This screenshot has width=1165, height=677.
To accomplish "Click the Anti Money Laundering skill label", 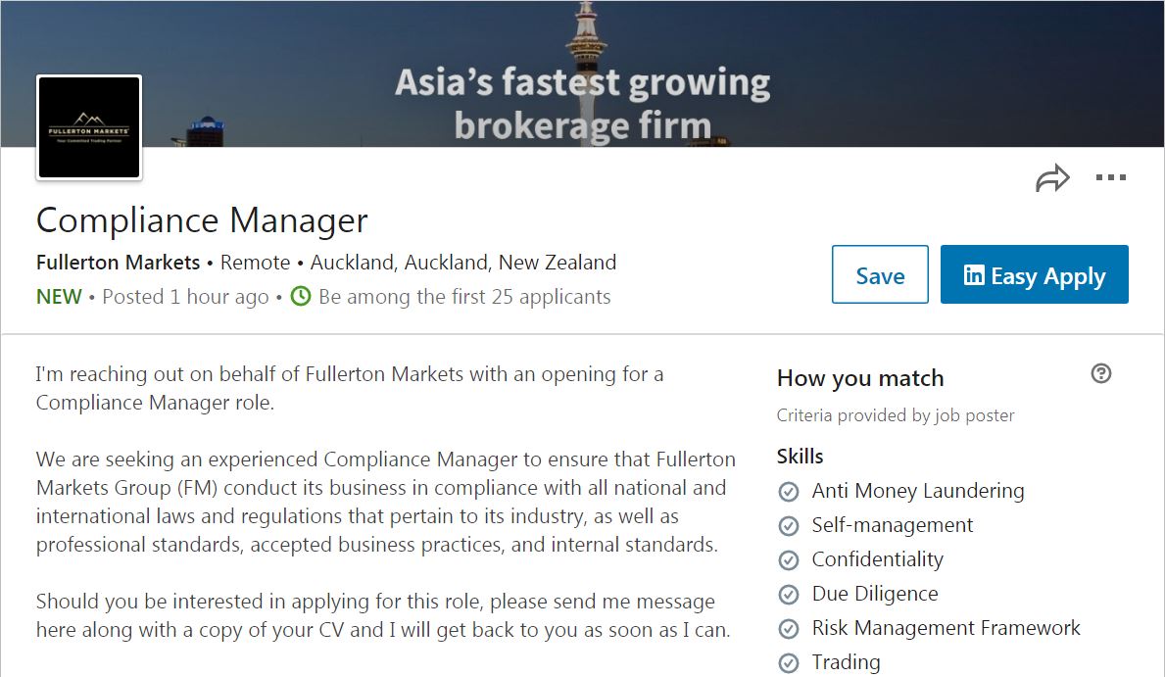I will click(917, 491).
